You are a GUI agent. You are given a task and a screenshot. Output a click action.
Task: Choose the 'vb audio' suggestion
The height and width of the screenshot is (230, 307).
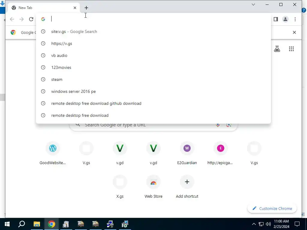pos(153,55)
